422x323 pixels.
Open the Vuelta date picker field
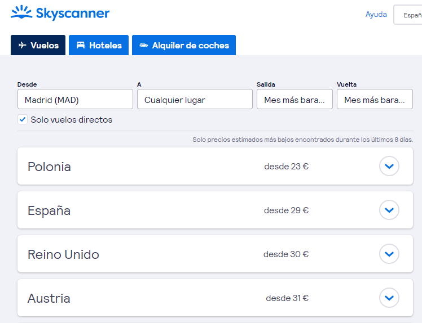click(375, 99)
